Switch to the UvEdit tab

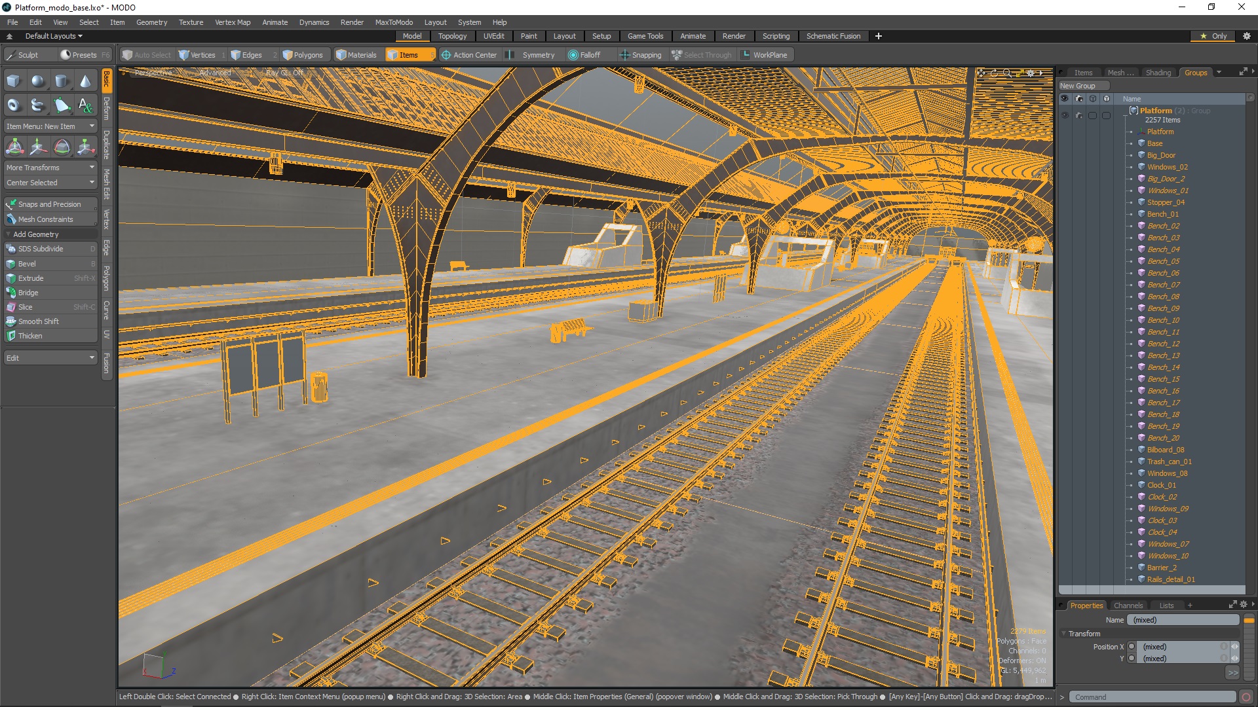point(494,36)
